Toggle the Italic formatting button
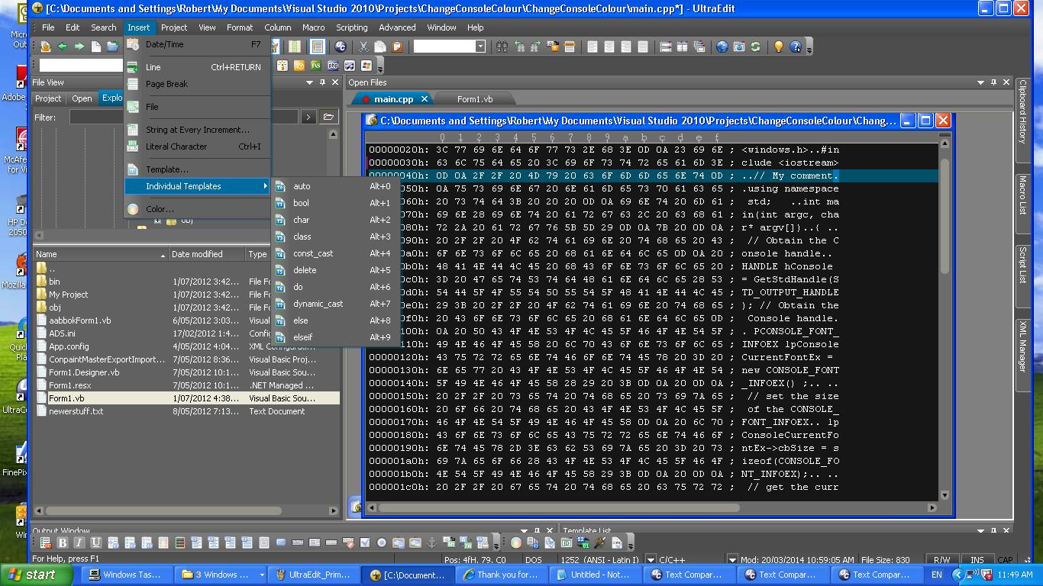Image resolution: width=1043 pixels, height=586 pixels. 79,543
